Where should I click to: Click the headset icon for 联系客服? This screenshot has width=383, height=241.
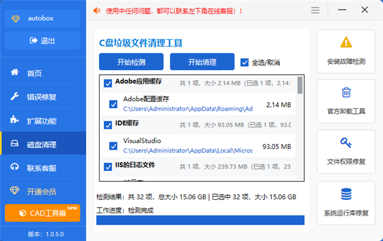pos(15,167)
